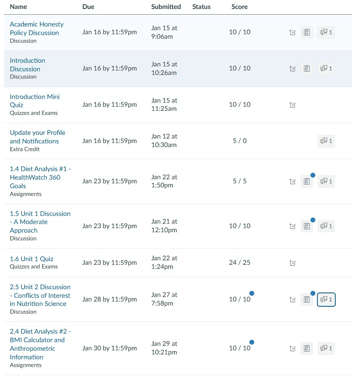View the comment on Update your Profile extra credit
This screenshot has width=352, height=376.
326,141
